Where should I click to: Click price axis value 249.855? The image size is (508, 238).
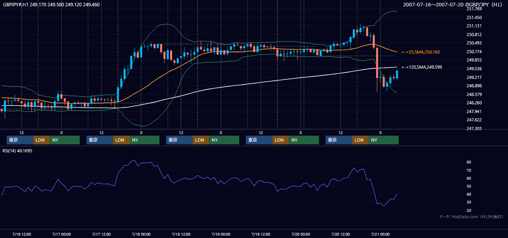474,60
